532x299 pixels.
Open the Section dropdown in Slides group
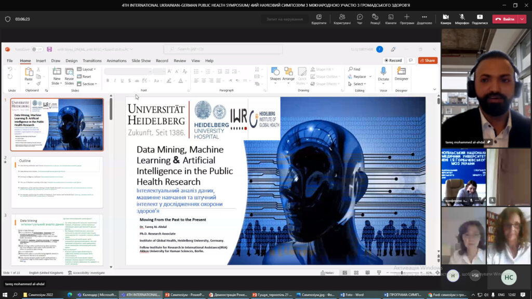pyautogui.click(x=88, y=84)
